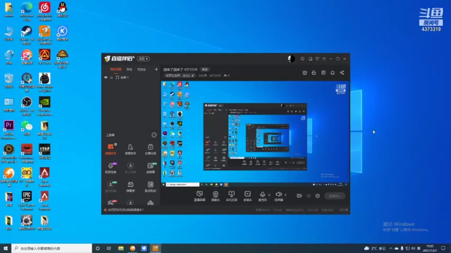Open the Adobe Premiere desktop icon
The height and width of the screenshot is (253, 451).
(x=8, y=130)
